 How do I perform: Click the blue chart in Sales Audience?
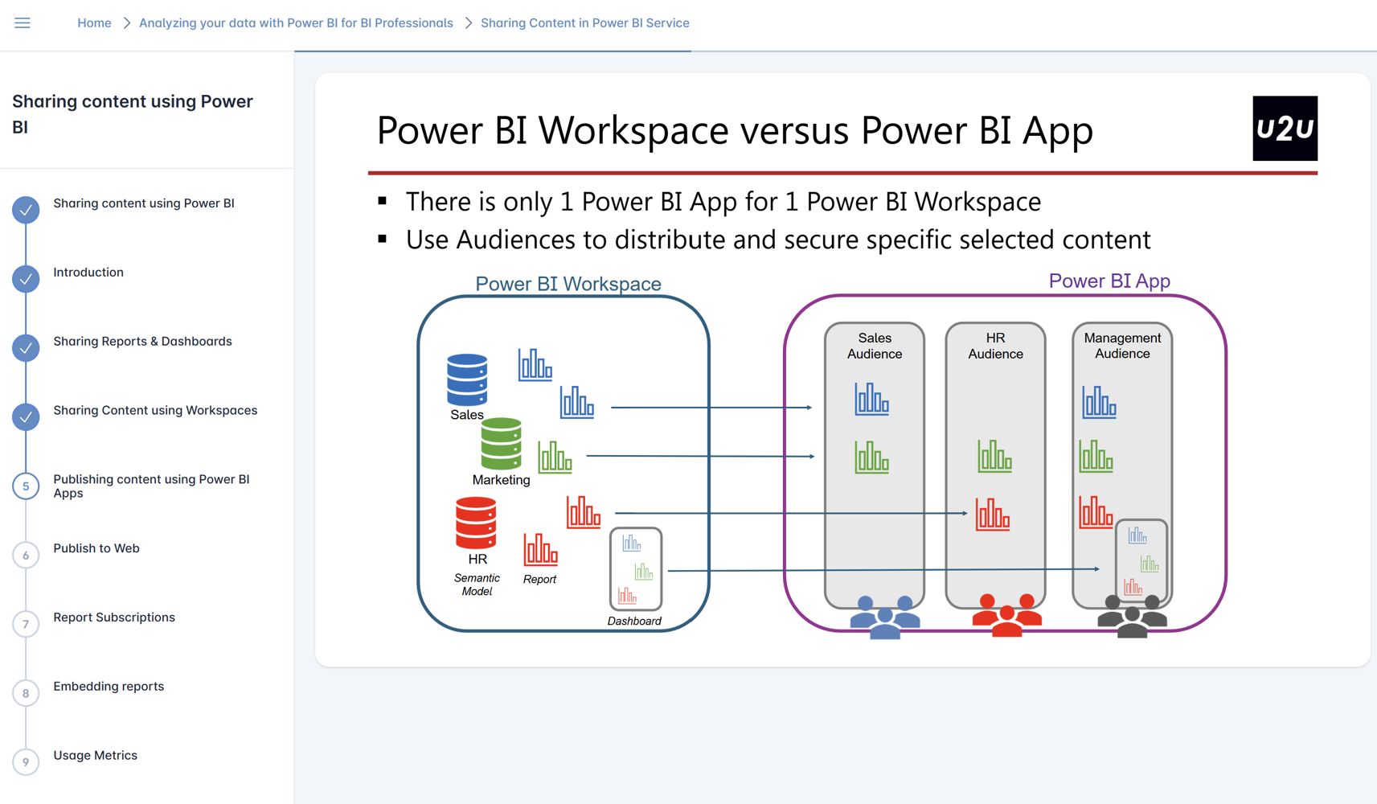pyautogui.click(x=871, y=399)
